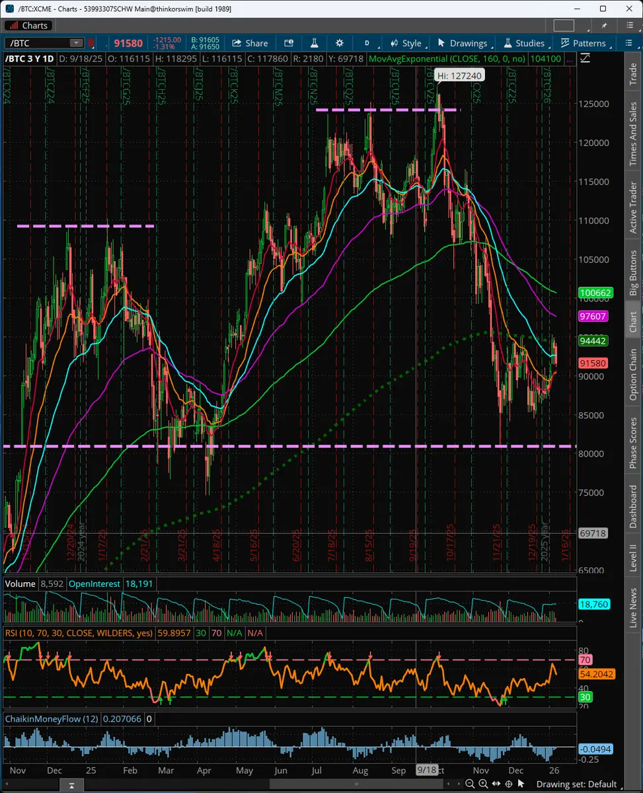
Task: Select the crosshair cursor icon
Action: pos(510,784)
